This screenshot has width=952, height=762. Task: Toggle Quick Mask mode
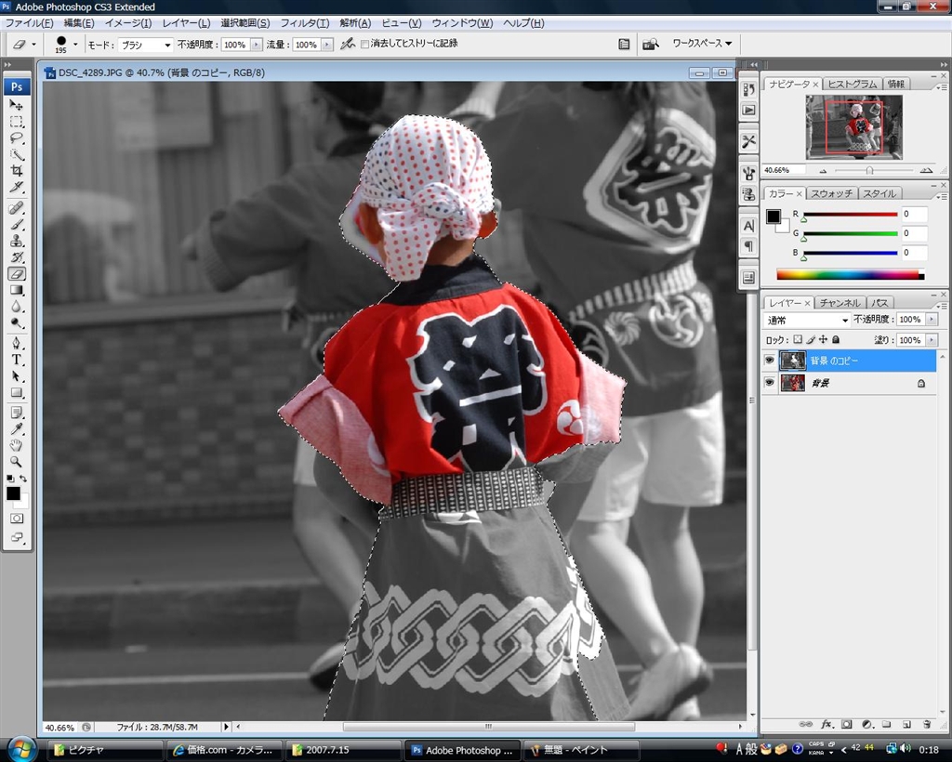[x=17, y=519]
